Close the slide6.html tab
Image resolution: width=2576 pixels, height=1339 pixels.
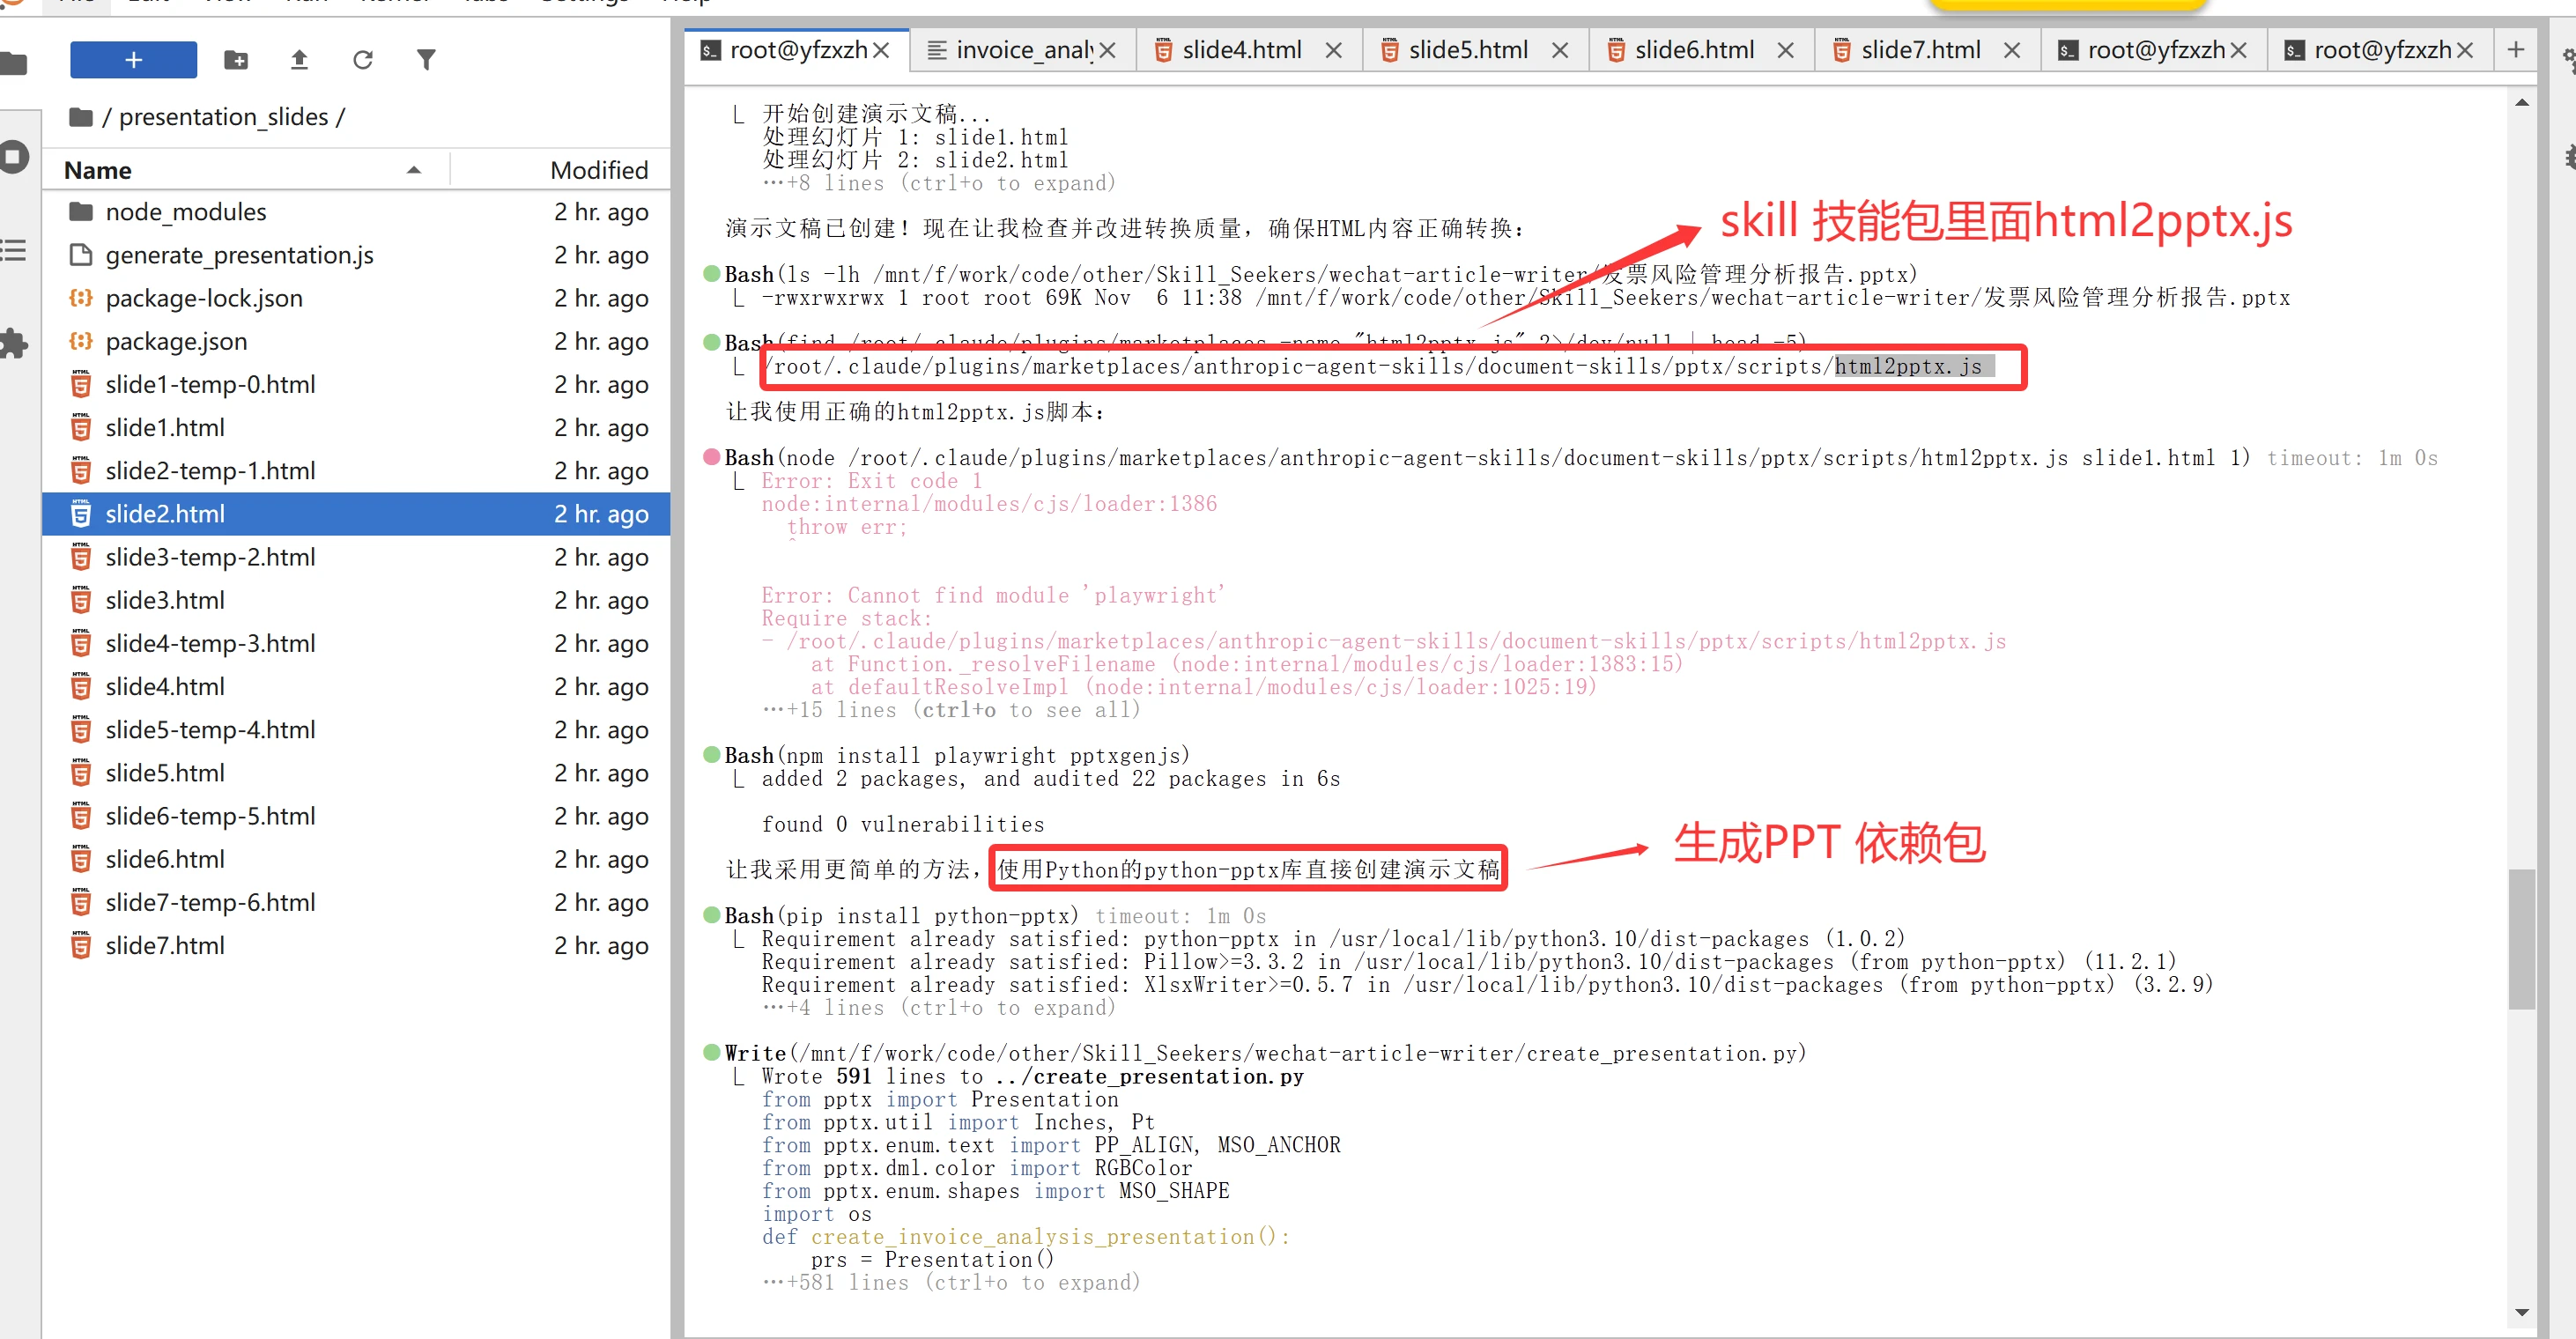coord(1786,50)
